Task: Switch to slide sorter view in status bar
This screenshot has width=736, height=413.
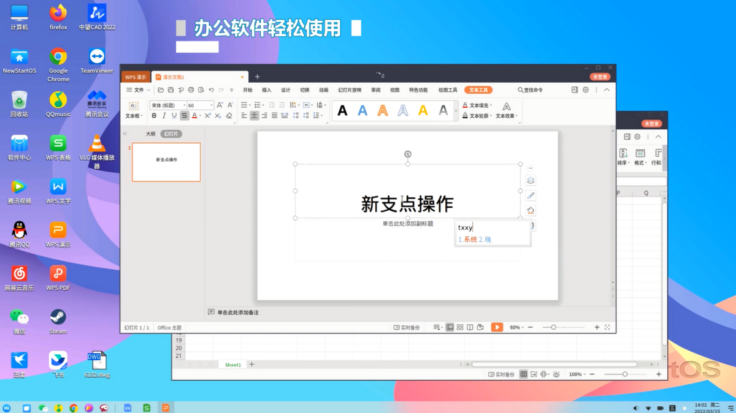Action: coord(459,327)
